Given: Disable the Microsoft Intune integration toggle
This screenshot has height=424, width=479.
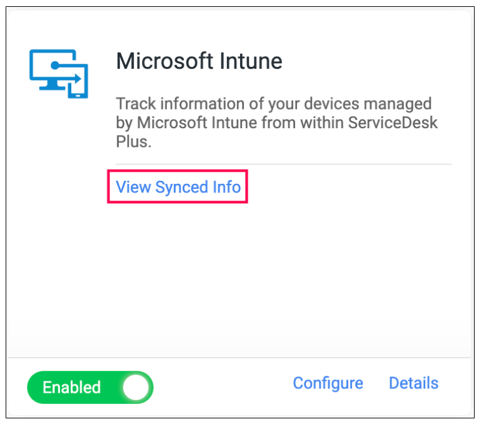Looking at the screenshot, I should (x=90, y=387).
